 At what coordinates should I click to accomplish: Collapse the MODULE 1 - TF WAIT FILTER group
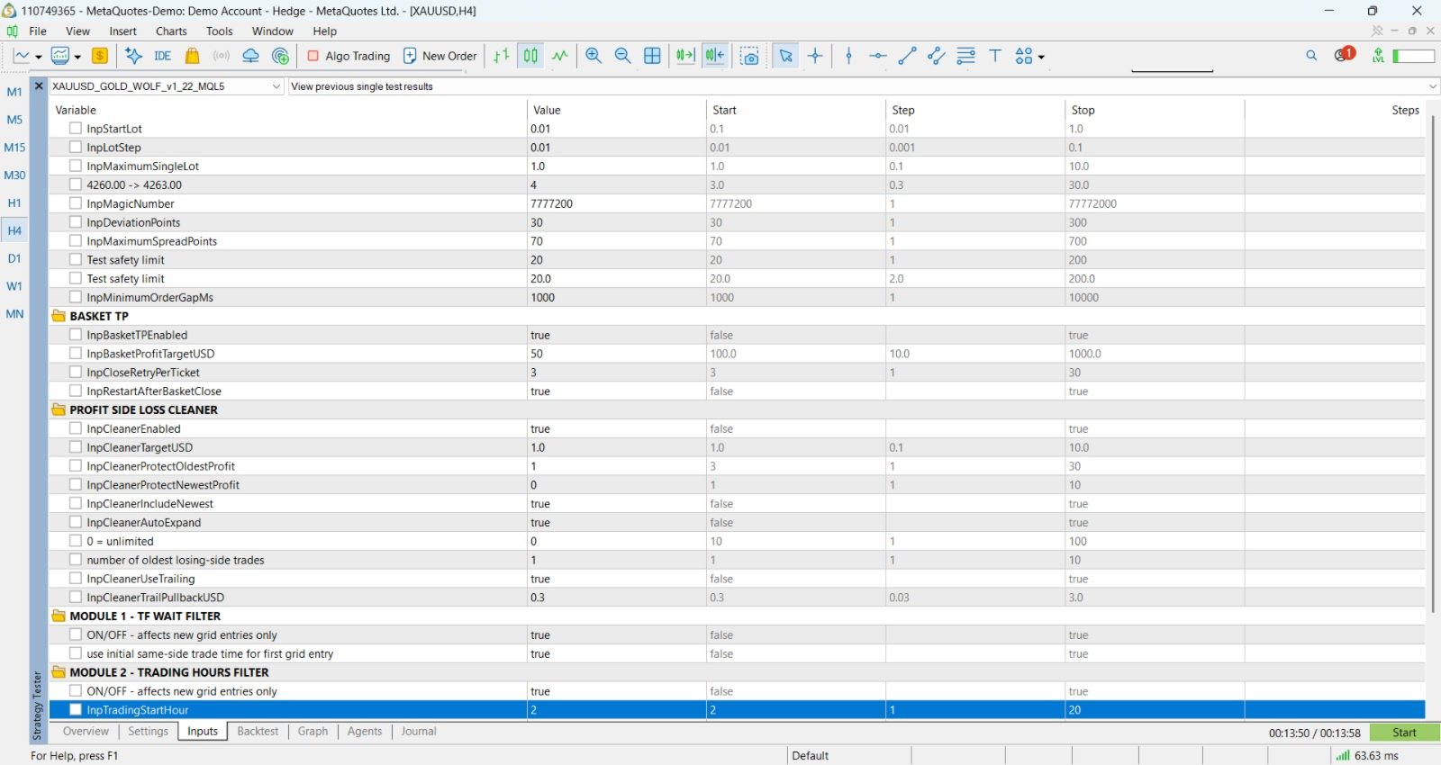pyautogui.click(x=59, y=616)
